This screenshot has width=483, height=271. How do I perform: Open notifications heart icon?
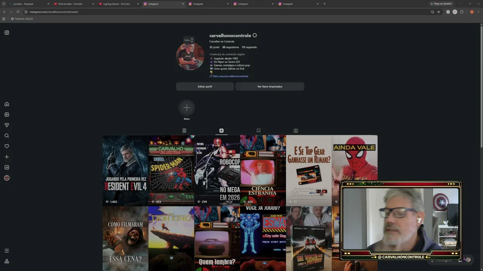[7, 146]
